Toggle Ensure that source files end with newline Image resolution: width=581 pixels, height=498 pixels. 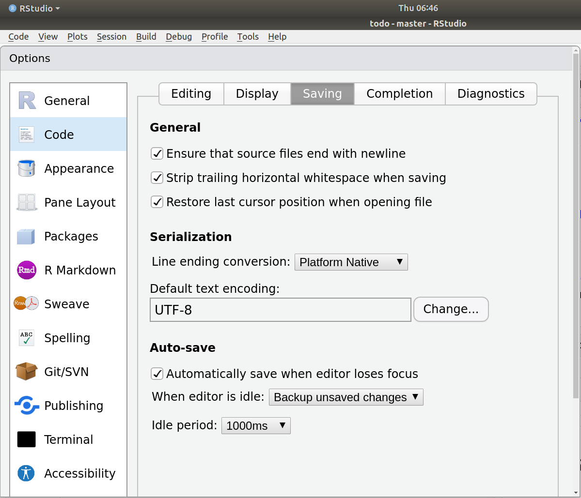pos(157,153)
